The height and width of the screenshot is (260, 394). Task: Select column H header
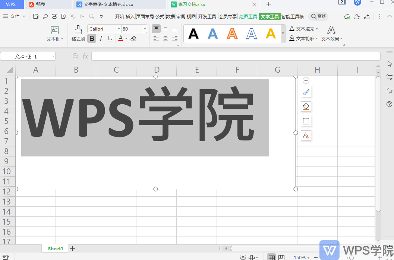click(x=317, y=70)
